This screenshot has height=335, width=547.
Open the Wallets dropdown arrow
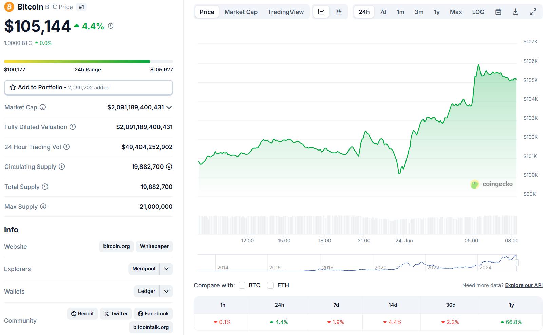(x=166, y=291)
